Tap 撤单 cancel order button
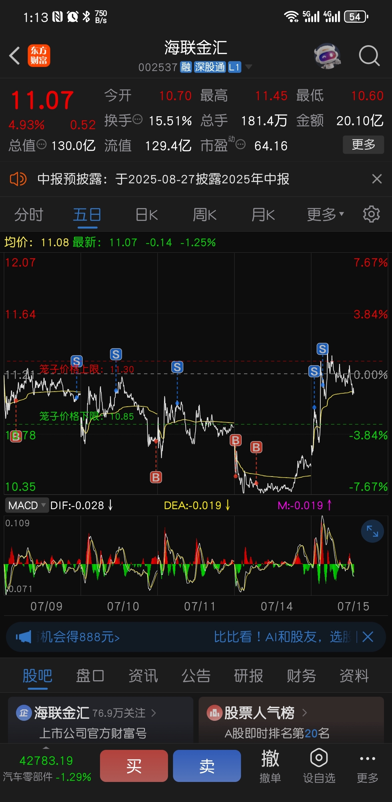 [x=270, y=766]
